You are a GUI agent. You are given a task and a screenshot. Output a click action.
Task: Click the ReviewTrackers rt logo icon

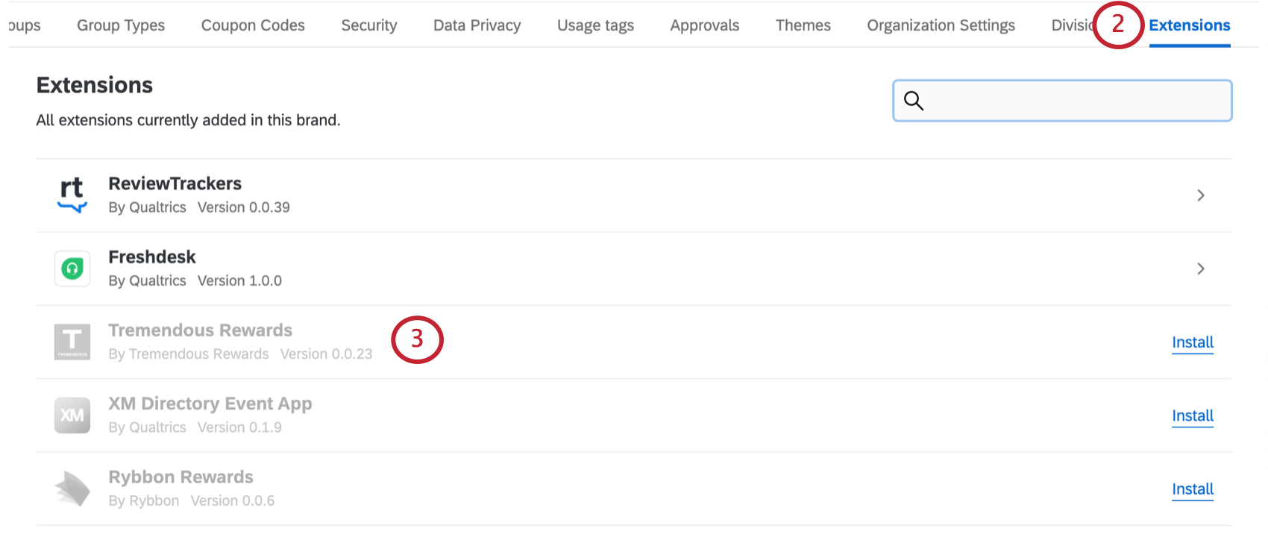(x=72, y=195)
